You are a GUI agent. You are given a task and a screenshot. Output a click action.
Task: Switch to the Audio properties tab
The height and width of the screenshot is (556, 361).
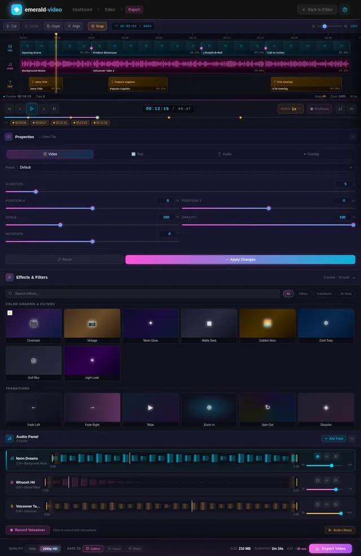pyautogui.click(x=224, y=154)
